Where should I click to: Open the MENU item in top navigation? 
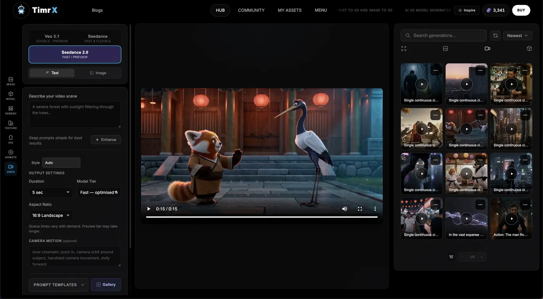coord(321,10)
